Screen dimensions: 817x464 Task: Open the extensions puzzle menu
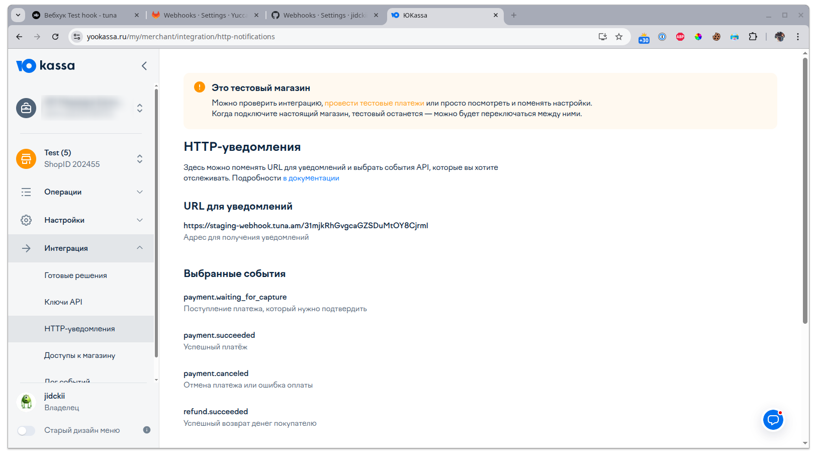[753, 37]
